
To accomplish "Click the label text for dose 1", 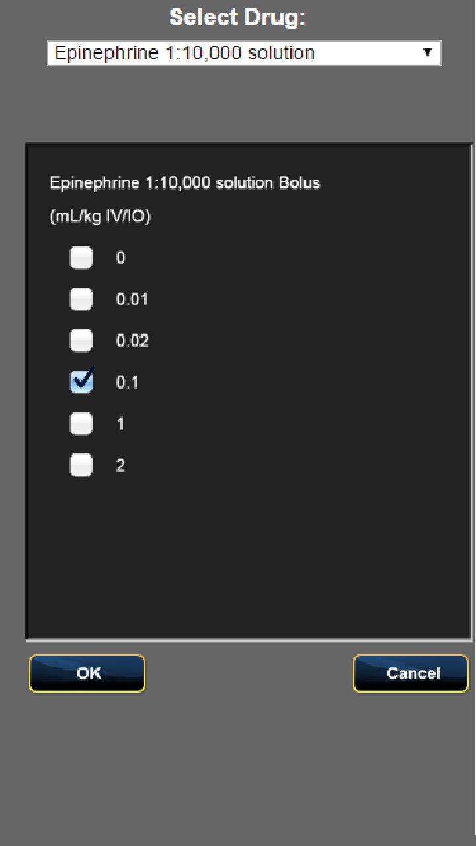I will coord(120,424).
